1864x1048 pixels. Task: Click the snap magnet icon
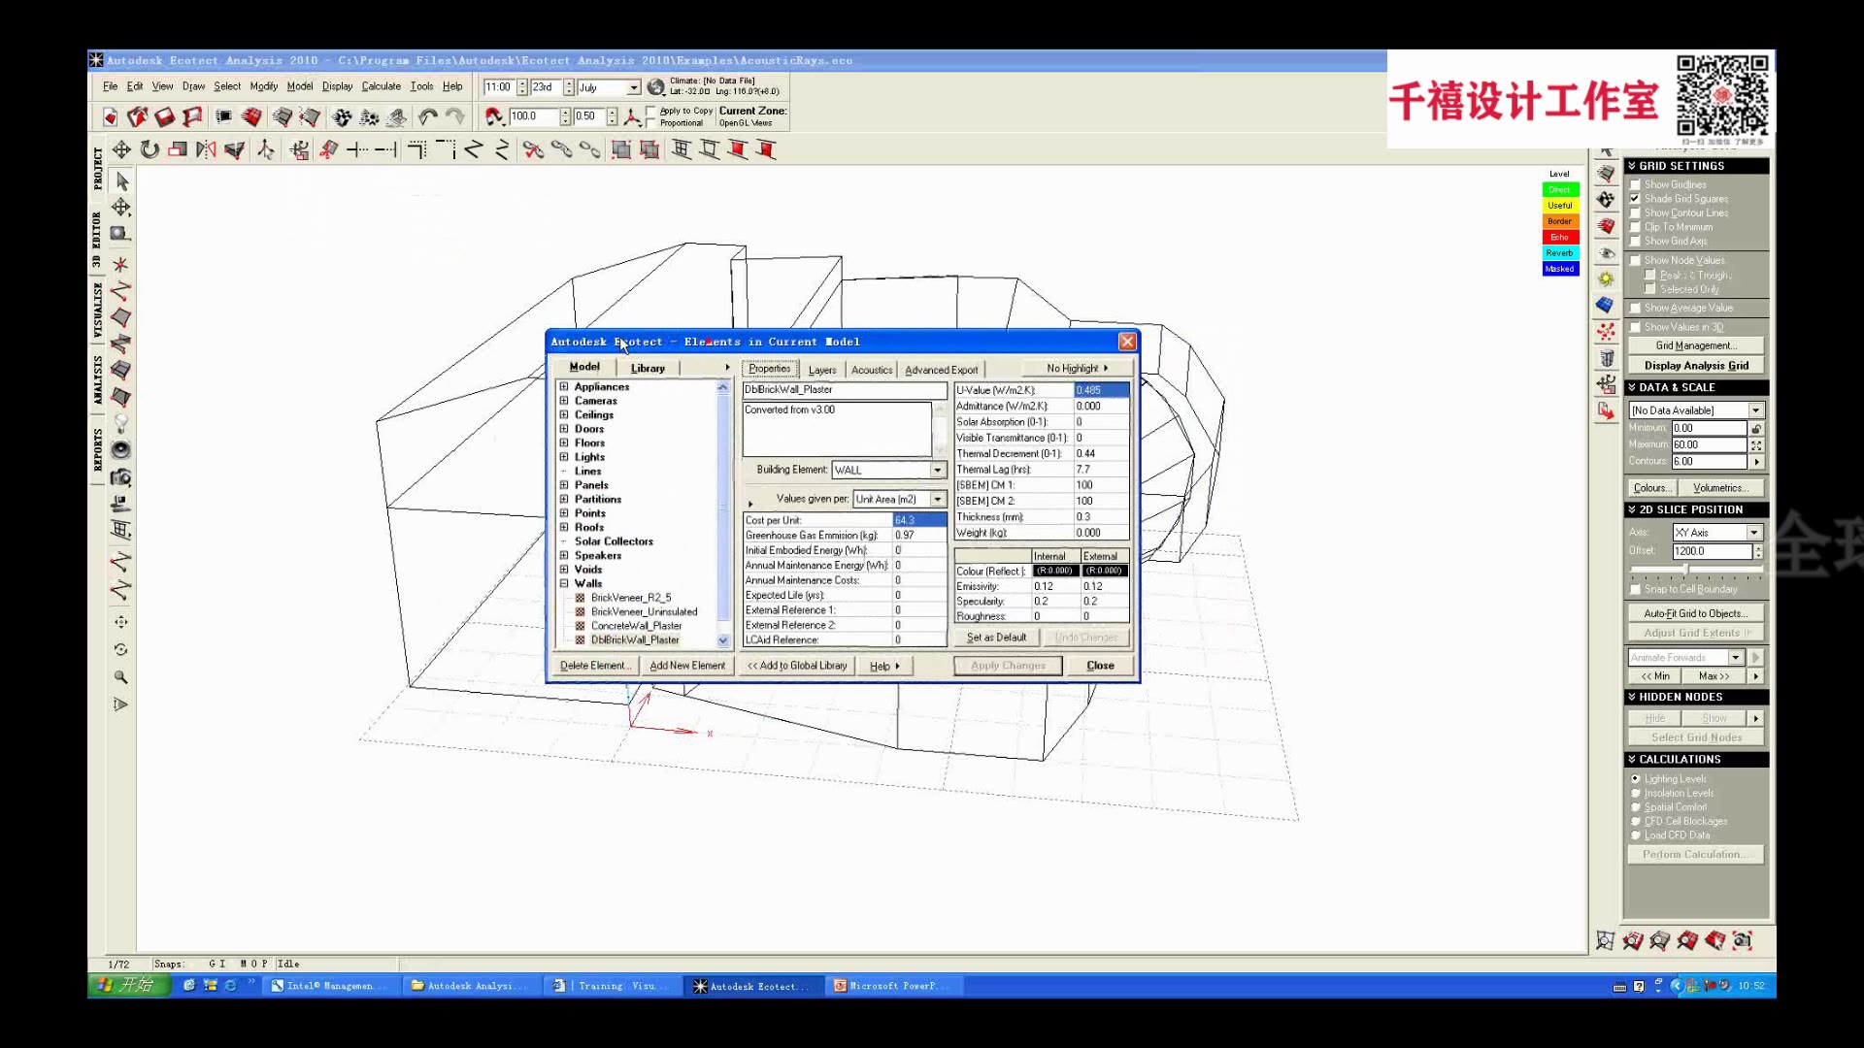point(494,117)
